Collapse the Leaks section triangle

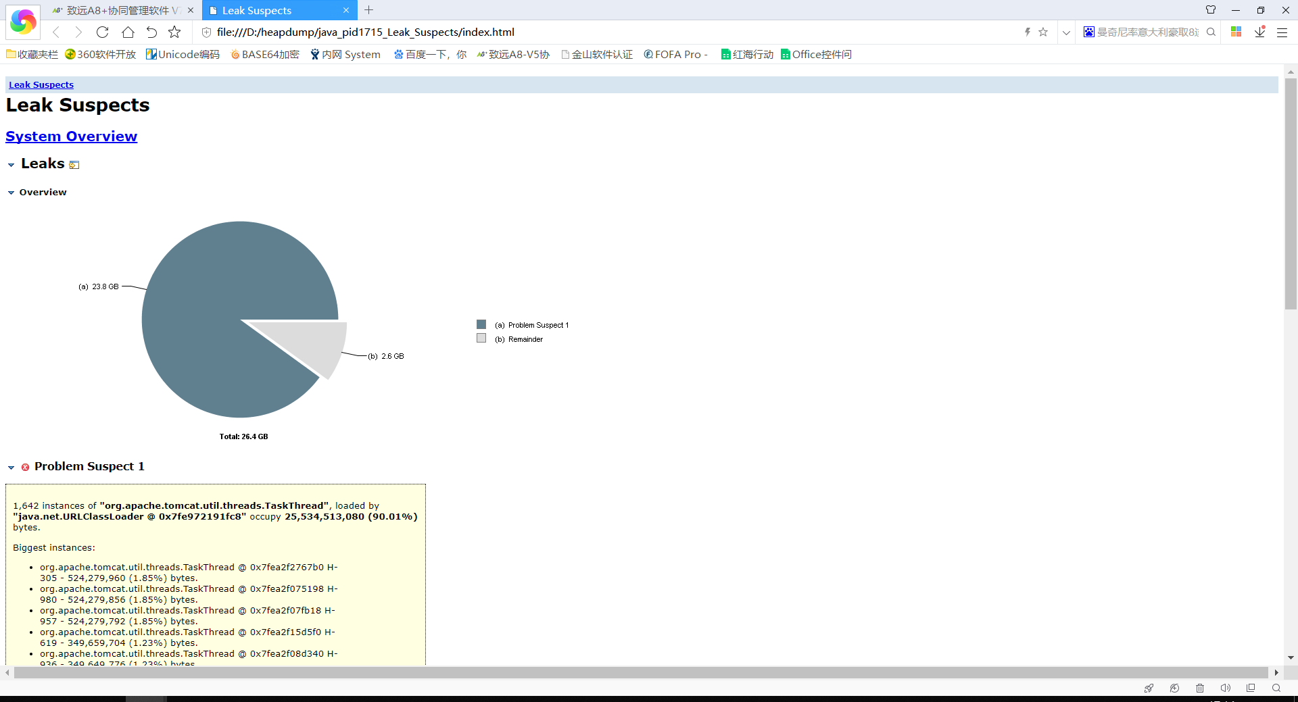(11, 165)
